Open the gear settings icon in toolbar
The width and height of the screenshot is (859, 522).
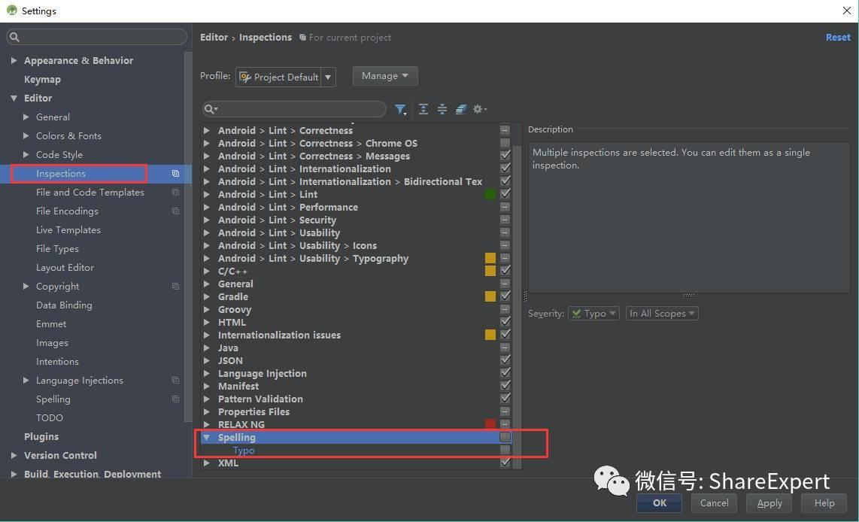point(479,109)
